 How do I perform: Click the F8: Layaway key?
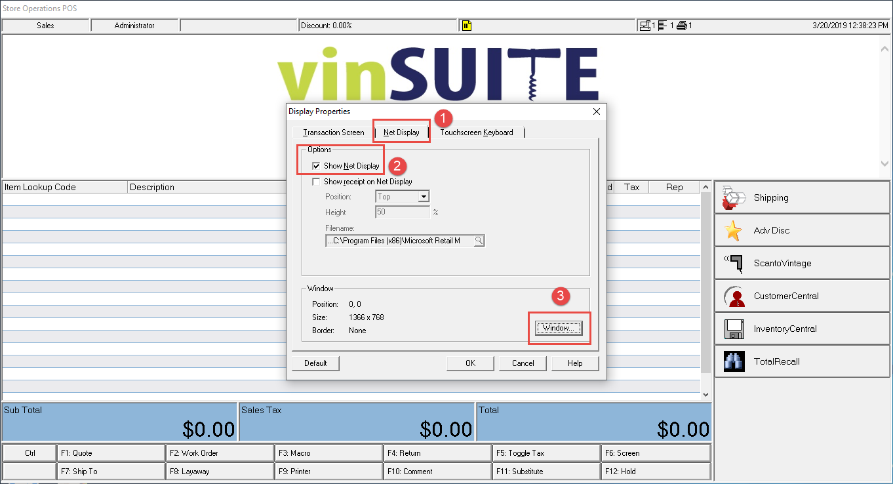click(220, 472)
